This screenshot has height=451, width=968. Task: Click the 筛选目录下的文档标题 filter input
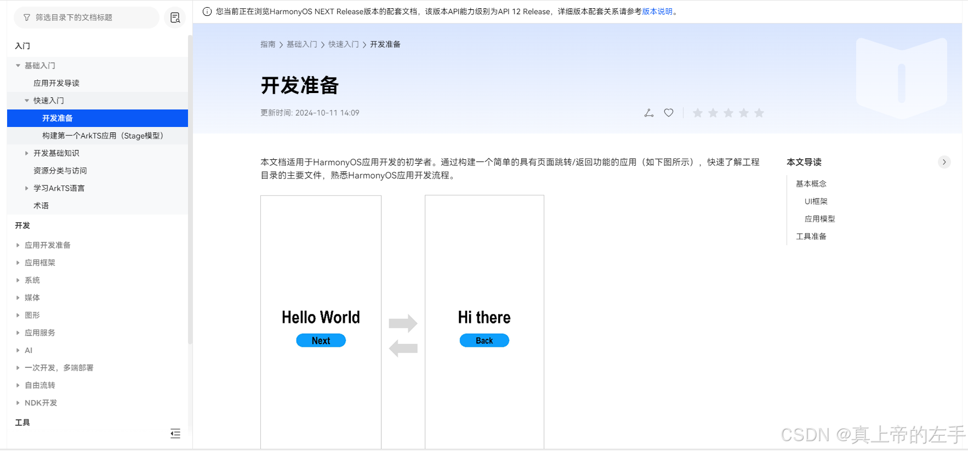[x=87, y=18]
